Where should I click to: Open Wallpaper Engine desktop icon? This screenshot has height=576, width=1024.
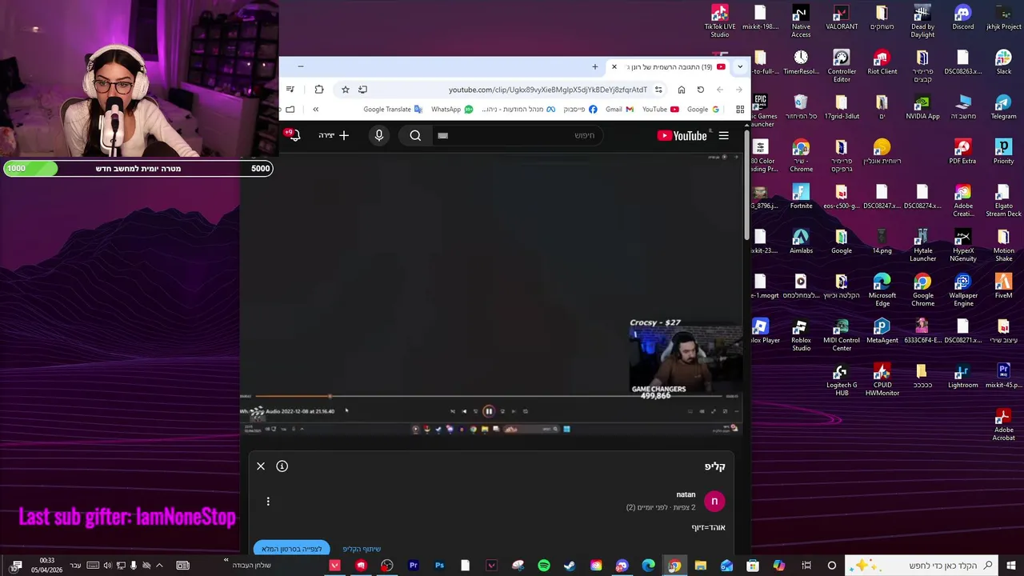963,290
